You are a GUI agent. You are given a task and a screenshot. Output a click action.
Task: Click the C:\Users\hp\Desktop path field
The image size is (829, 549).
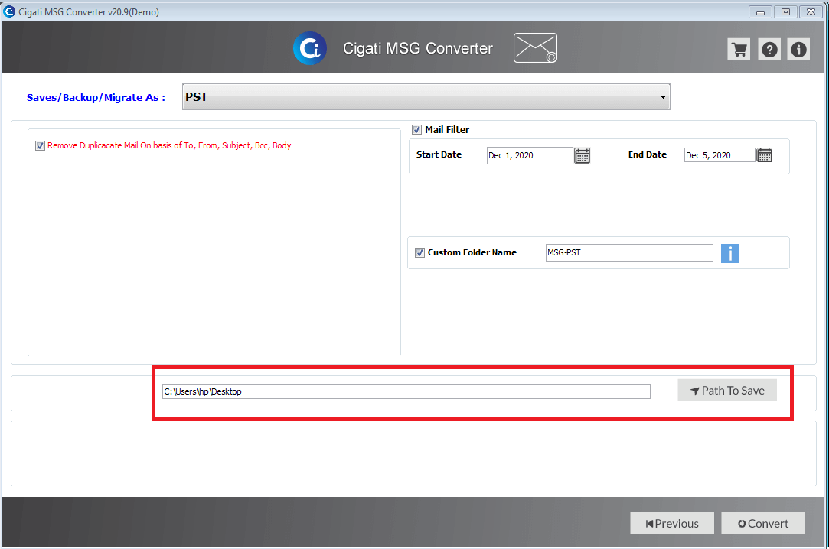[x=406, y=391]
